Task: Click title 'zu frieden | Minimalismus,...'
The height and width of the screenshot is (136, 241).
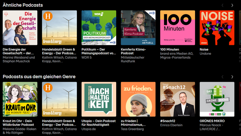Action: tap(133, 123)
